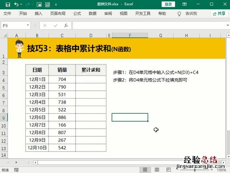Viewport: 230px width, 173px height.
Task: Select cell D4 under 累计求和
Action: tap(91, 79)
